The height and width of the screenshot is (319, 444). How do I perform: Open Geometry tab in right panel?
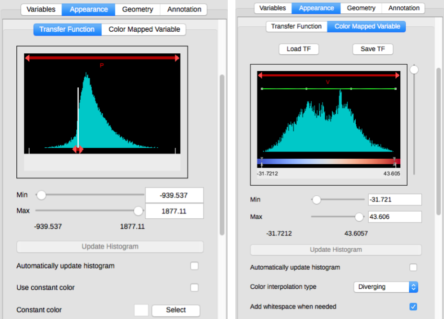coord(361,8)
